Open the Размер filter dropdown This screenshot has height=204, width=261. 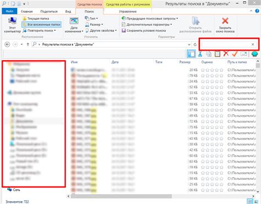click(x=94, y=24)
